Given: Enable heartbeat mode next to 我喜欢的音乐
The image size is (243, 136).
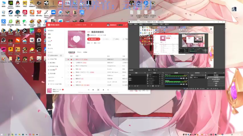Looking at the screenshot, I should point(61,56).
